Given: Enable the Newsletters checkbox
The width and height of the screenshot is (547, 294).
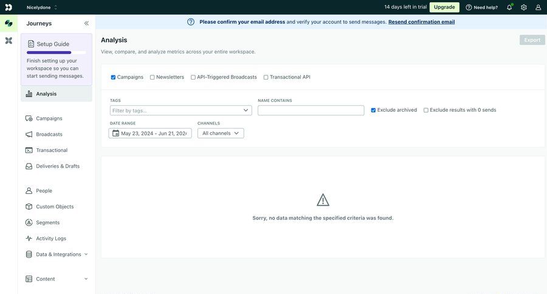Looking at the screenshot, I should [x=152, y=77].
